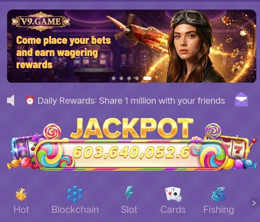Go to first banner slide dot
This screenshot has width=260, height=222.
[113, 78]
